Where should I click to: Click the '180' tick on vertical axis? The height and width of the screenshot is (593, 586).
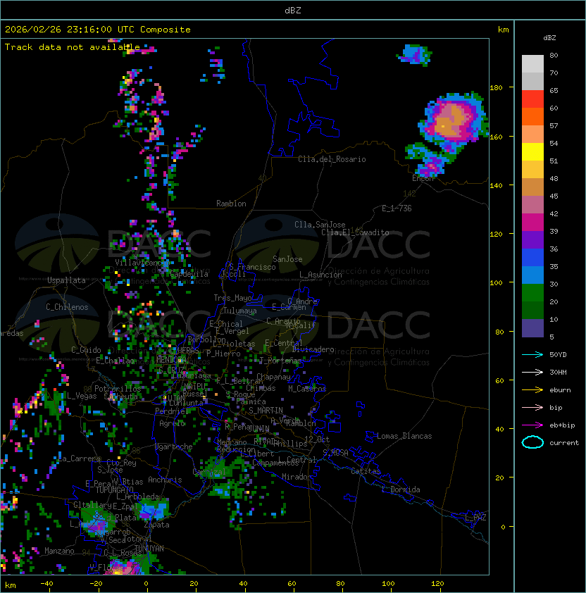point(496,88)
